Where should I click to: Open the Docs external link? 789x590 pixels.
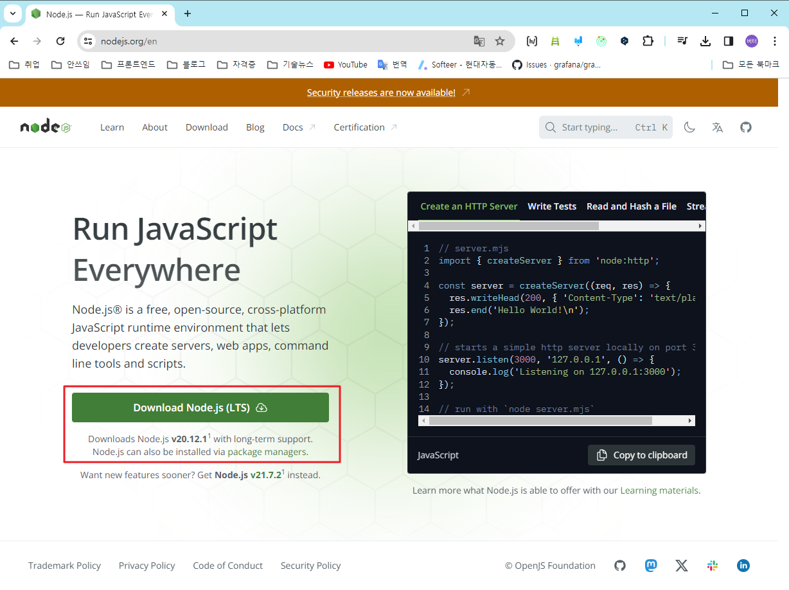coord(299,127)
